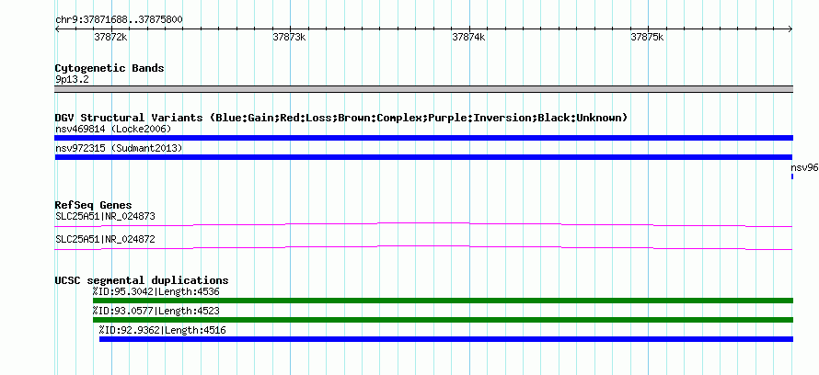The width and height of the screenshot is (819, 375).
Task: Open the nsv972315 (Sudmant2013) variant label
Action: tap(119, 149)
